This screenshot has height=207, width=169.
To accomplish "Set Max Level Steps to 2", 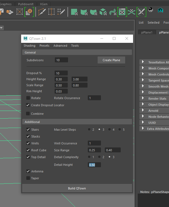I will pyautogui.click(x=89, y=129).
